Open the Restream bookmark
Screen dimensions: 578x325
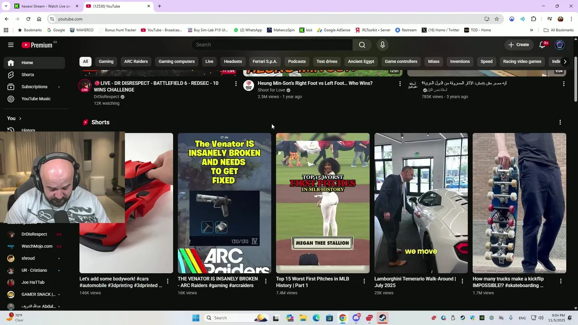pos(406,30)
